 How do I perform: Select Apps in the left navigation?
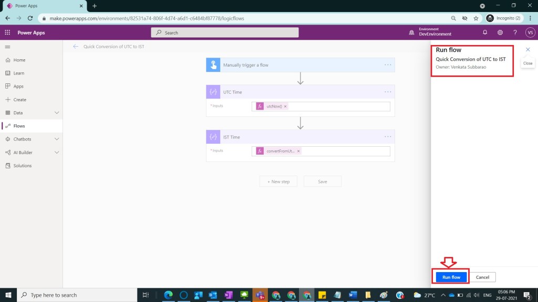(18, 87)
